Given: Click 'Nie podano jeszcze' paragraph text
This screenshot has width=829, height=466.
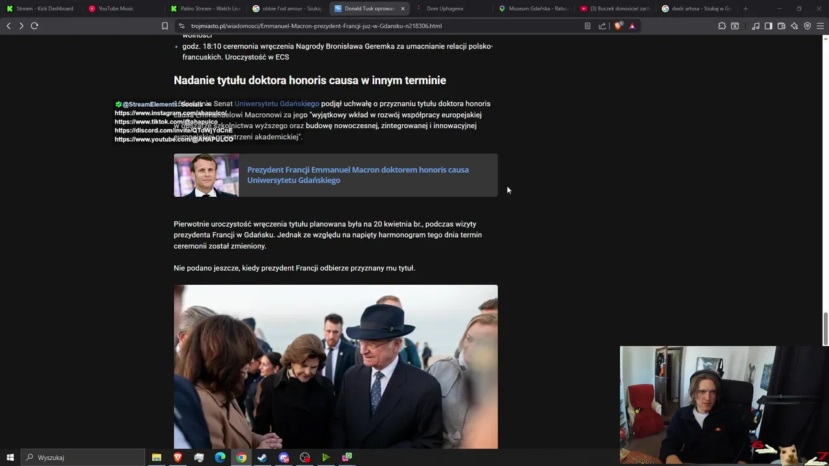Looking at the screenshot, I should click(294, 268).
